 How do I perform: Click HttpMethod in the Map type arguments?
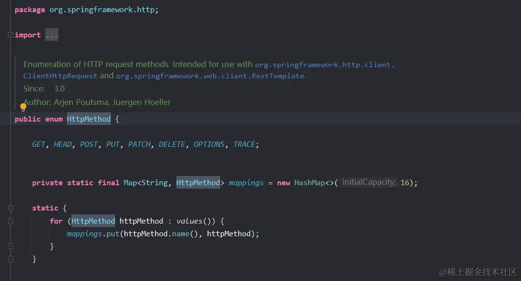(x=198, y=183)
